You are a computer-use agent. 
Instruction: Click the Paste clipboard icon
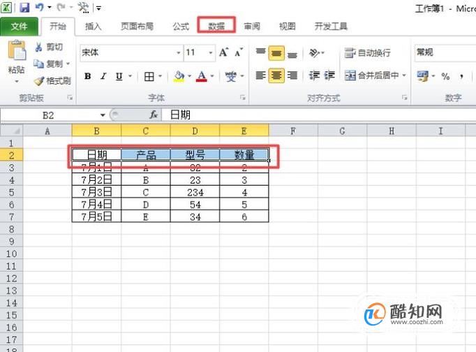[17, 50]
